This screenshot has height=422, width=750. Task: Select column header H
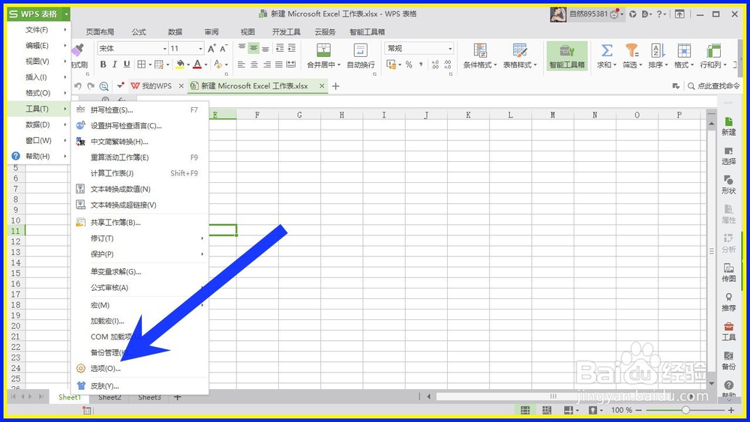pos(341,115)
